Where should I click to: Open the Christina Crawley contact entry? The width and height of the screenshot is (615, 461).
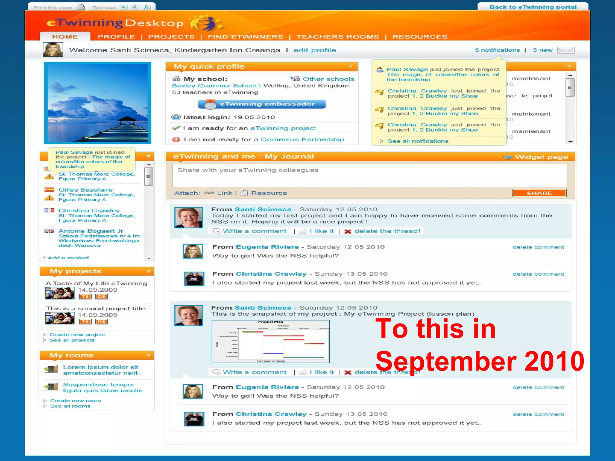89,211
